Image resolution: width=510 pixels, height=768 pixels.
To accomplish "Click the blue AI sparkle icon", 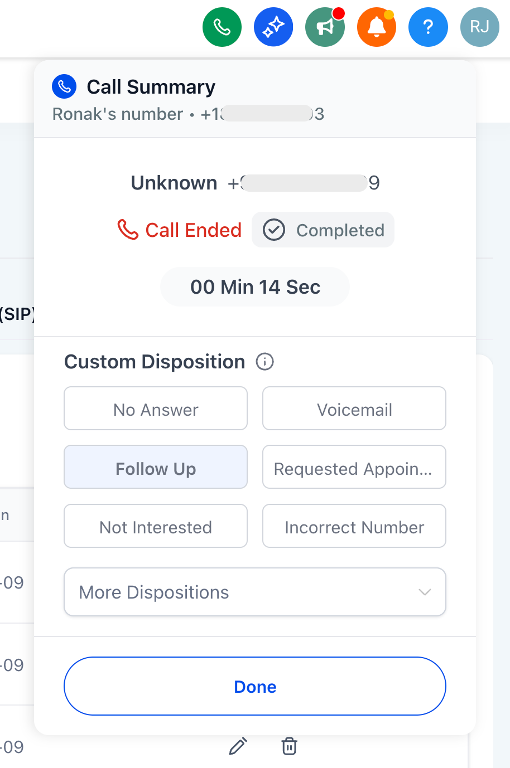I will [x=273, y=27].
